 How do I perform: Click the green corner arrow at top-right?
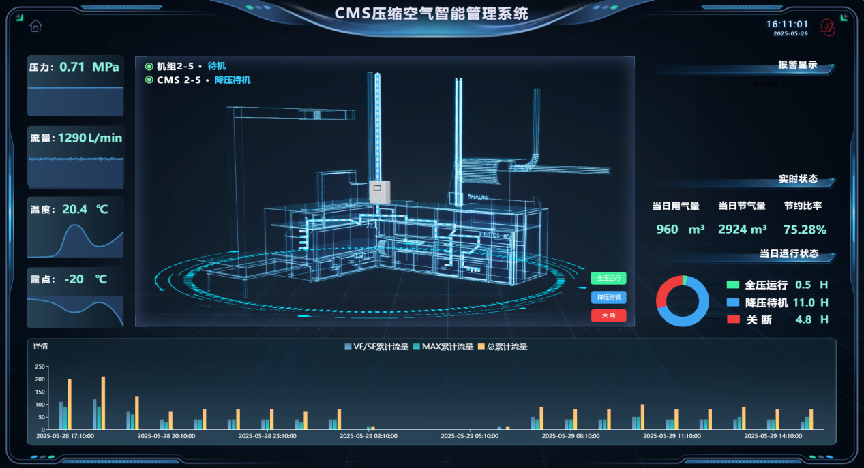(844, 18)
